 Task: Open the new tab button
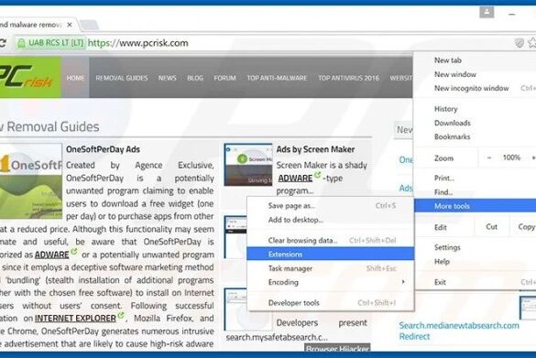pos(89,25)
